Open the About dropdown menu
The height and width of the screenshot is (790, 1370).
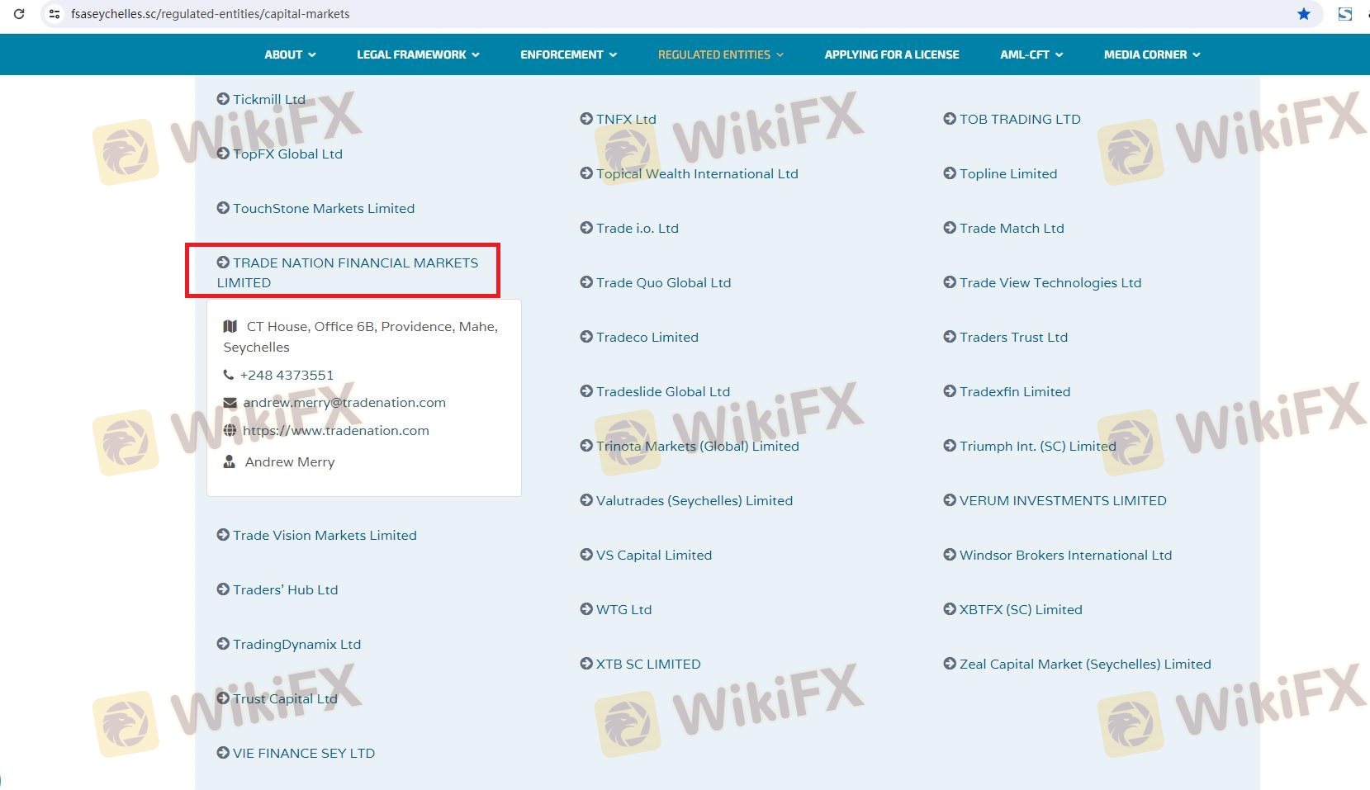pos(290,54)
